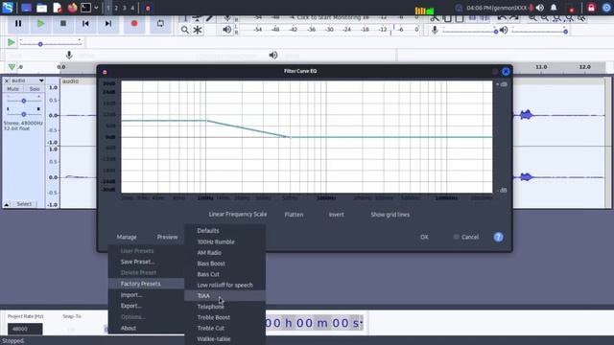This screenshot has width=614, height=345.
Task: Select the Treble Cut preset
Action: click(x=224, y=328)
